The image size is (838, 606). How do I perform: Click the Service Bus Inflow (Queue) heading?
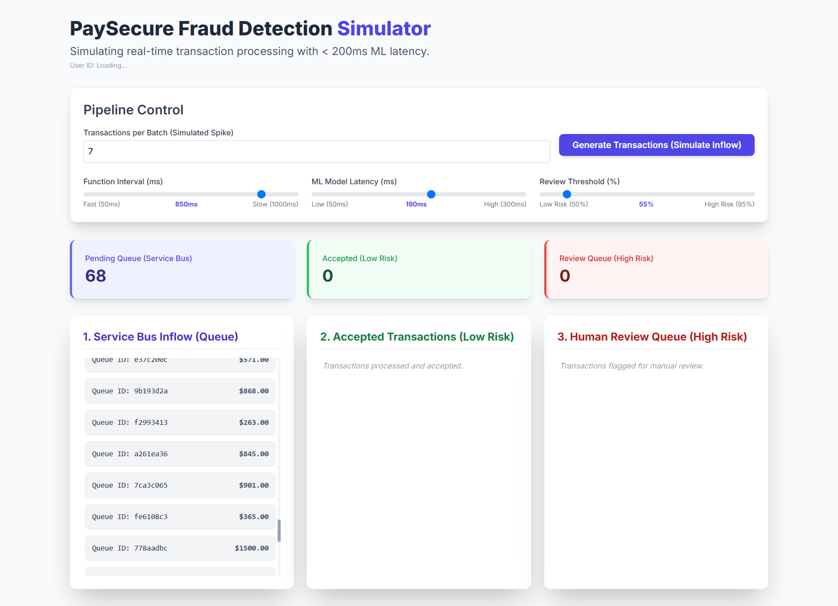click(161, 337)
